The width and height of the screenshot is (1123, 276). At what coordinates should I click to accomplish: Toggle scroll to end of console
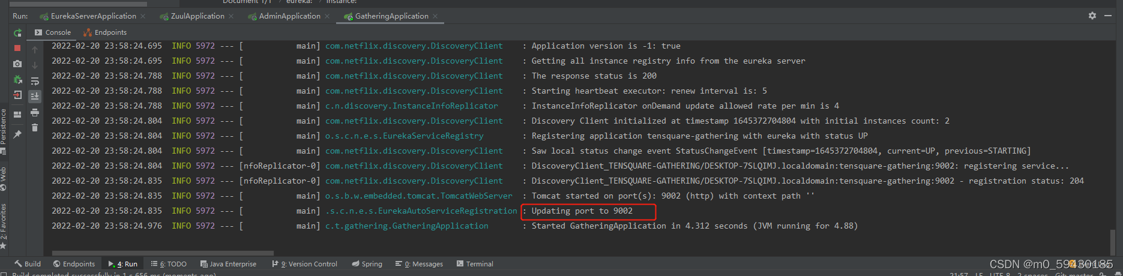[x=35, y=96]
